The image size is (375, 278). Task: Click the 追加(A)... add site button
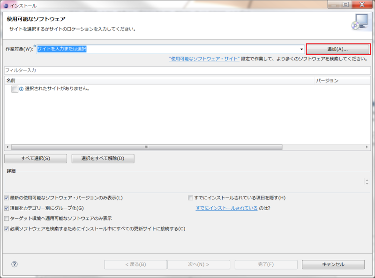click(338, 49)
